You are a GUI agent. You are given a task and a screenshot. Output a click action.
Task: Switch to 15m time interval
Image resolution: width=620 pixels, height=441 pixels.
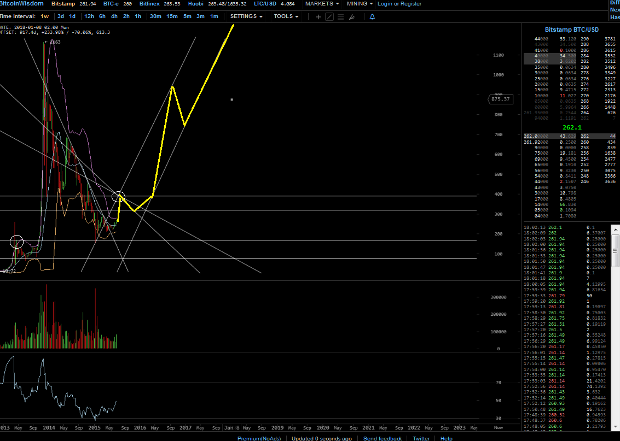[172, 16]
